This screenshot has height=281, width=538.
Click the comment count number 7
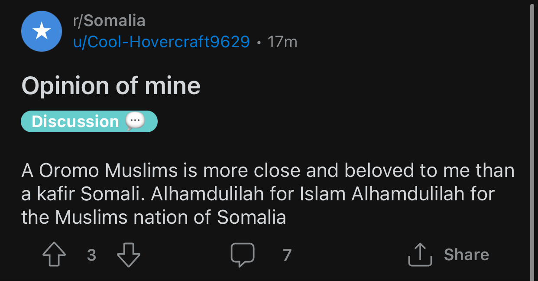[x=287, y=255]
